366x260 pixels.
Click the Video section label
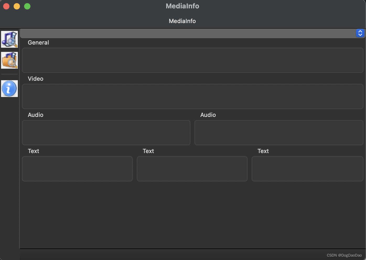coord(36,79)
